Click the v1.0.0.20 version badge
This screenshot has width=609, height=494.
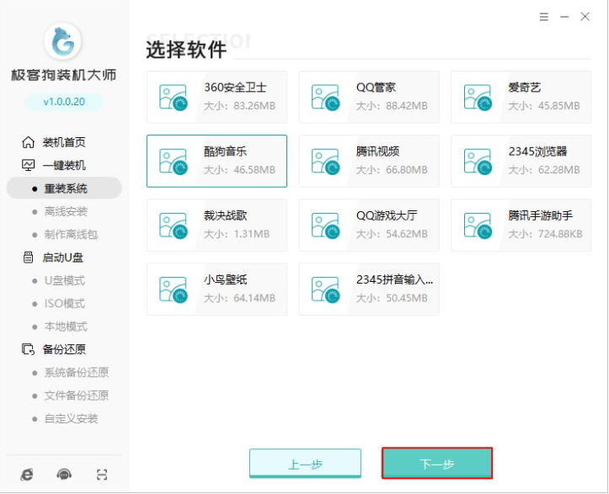64,102
